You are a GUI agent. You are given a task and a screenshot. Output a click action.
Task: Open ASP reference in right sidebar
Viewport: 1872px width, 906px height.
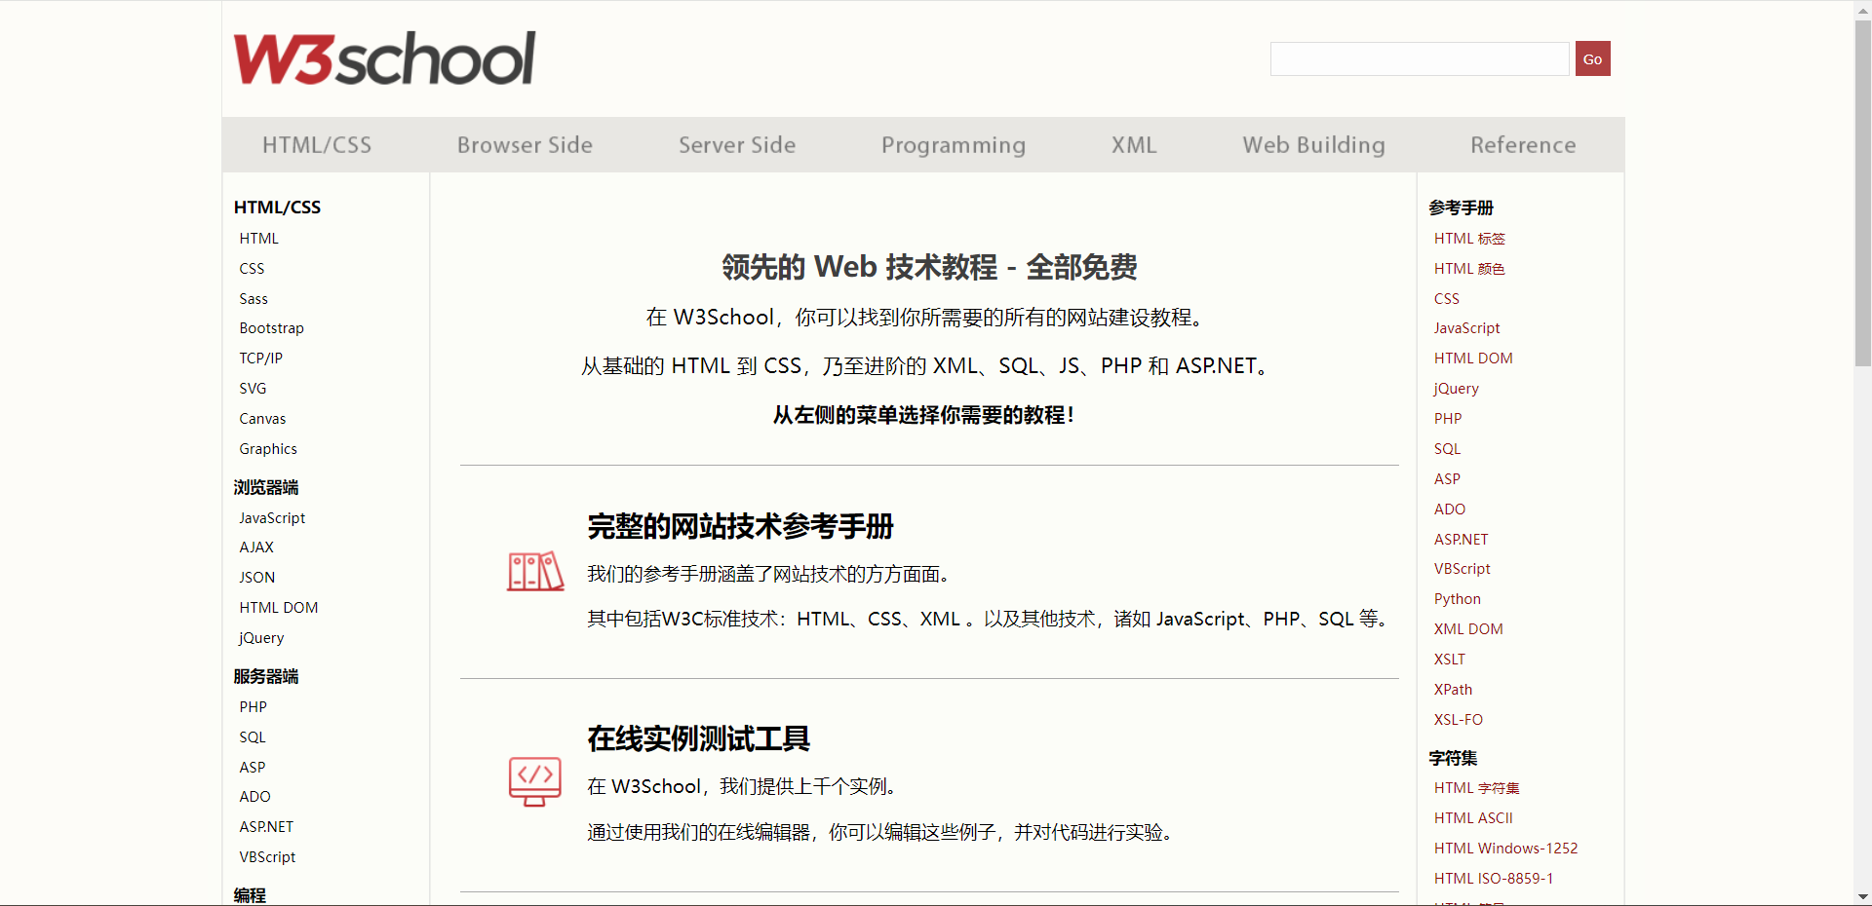pyautogui.click(x=1447, y=479)
